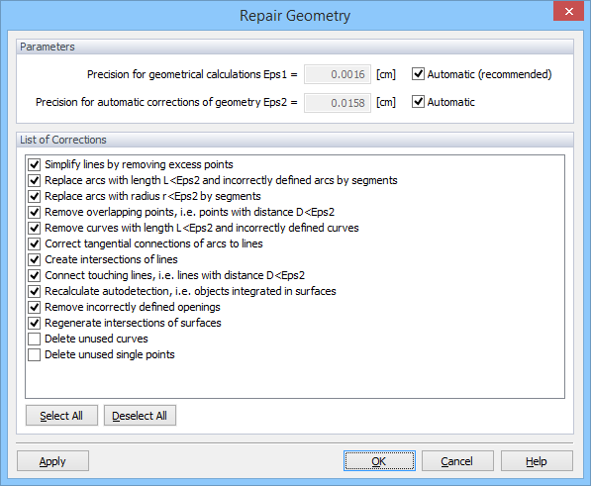The height and width of the screenshot is (486, 591).
Task: Click the Deselect All button
Action: coord(140,416)
